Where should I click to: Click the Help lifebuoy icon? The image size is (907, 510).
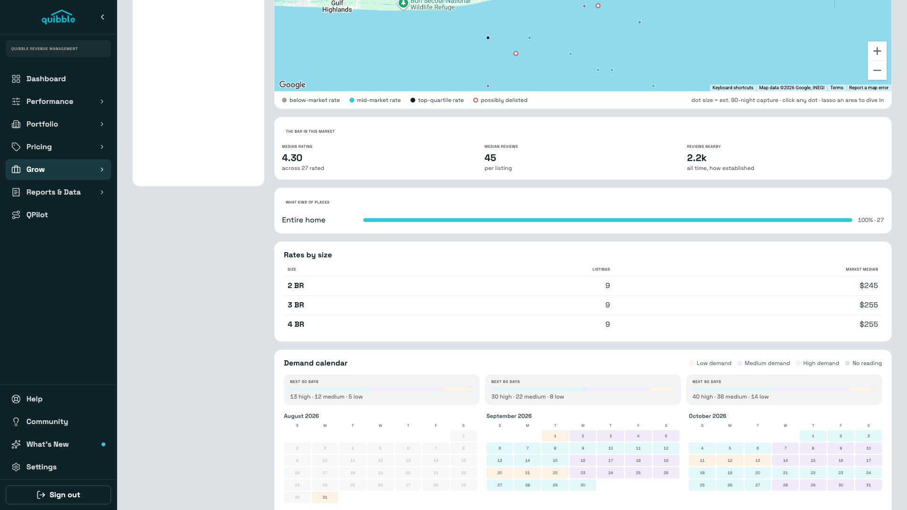click(16, 399)
